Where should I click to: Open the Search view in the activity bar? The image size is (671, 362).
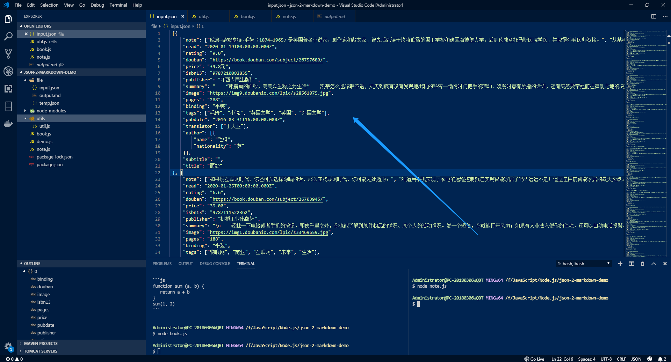8,36
